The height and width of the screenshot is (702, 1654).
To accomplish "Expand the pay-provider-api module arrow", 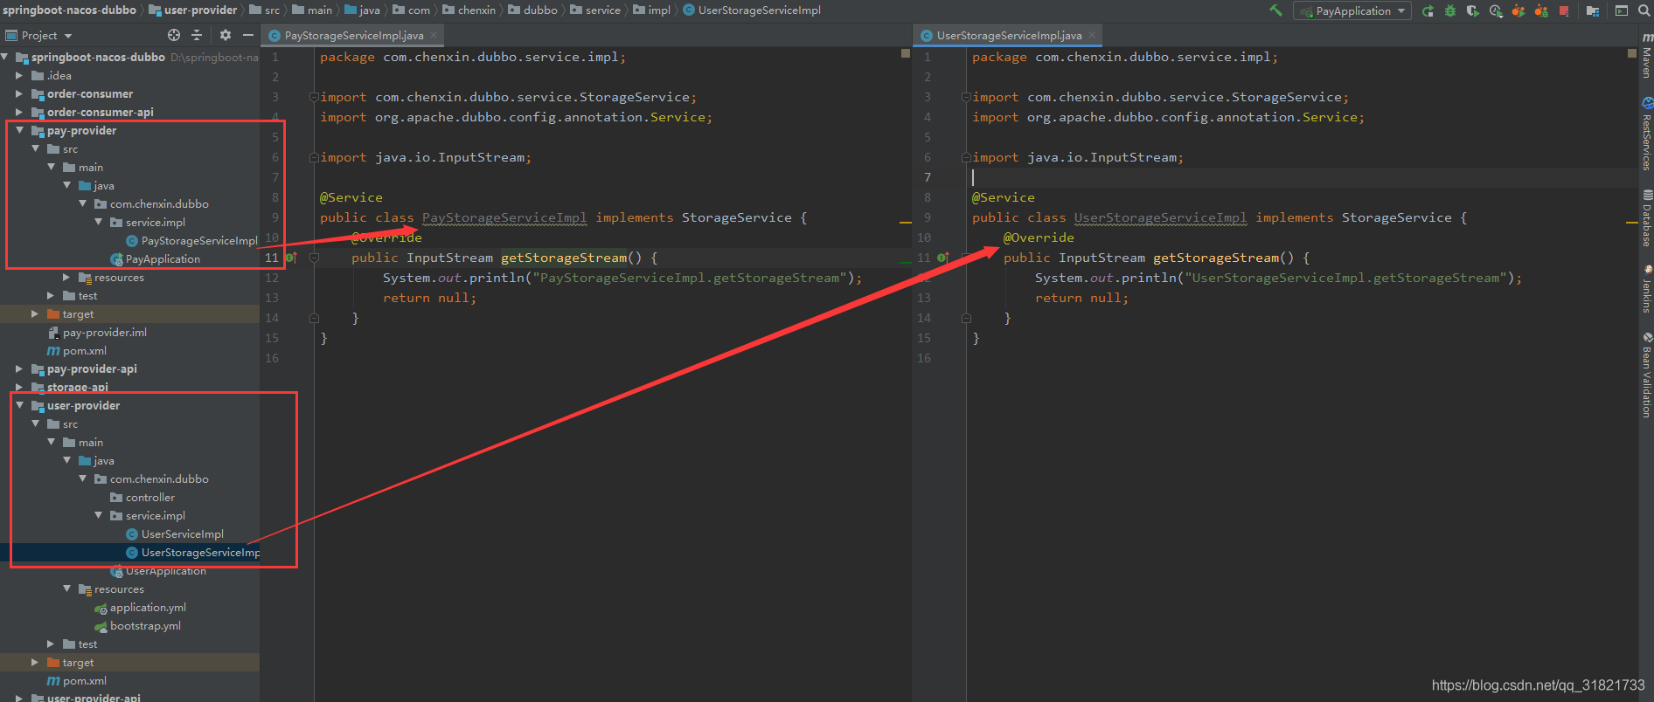I will coord(19,368).
